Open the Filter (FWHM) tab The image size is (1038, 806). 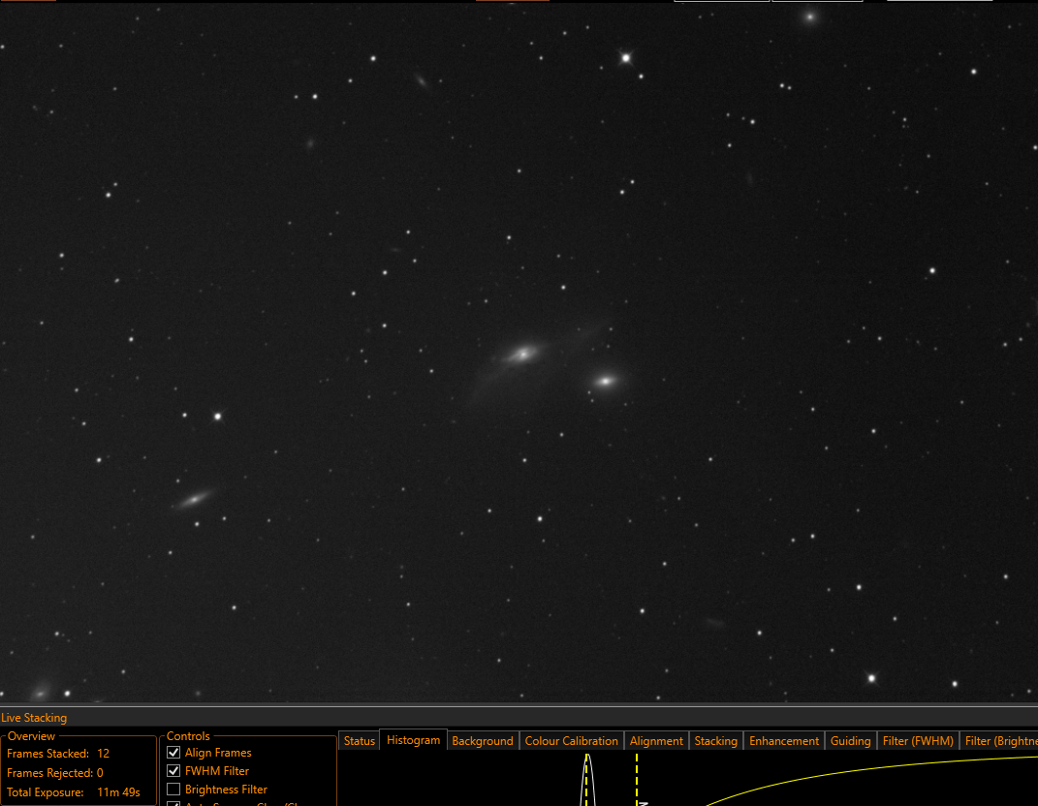click(918, 740)
